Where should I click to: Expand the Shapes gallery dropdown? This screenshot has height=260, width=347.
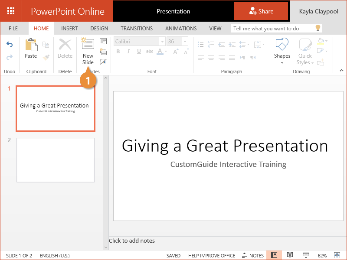click(x=282, y=63)
